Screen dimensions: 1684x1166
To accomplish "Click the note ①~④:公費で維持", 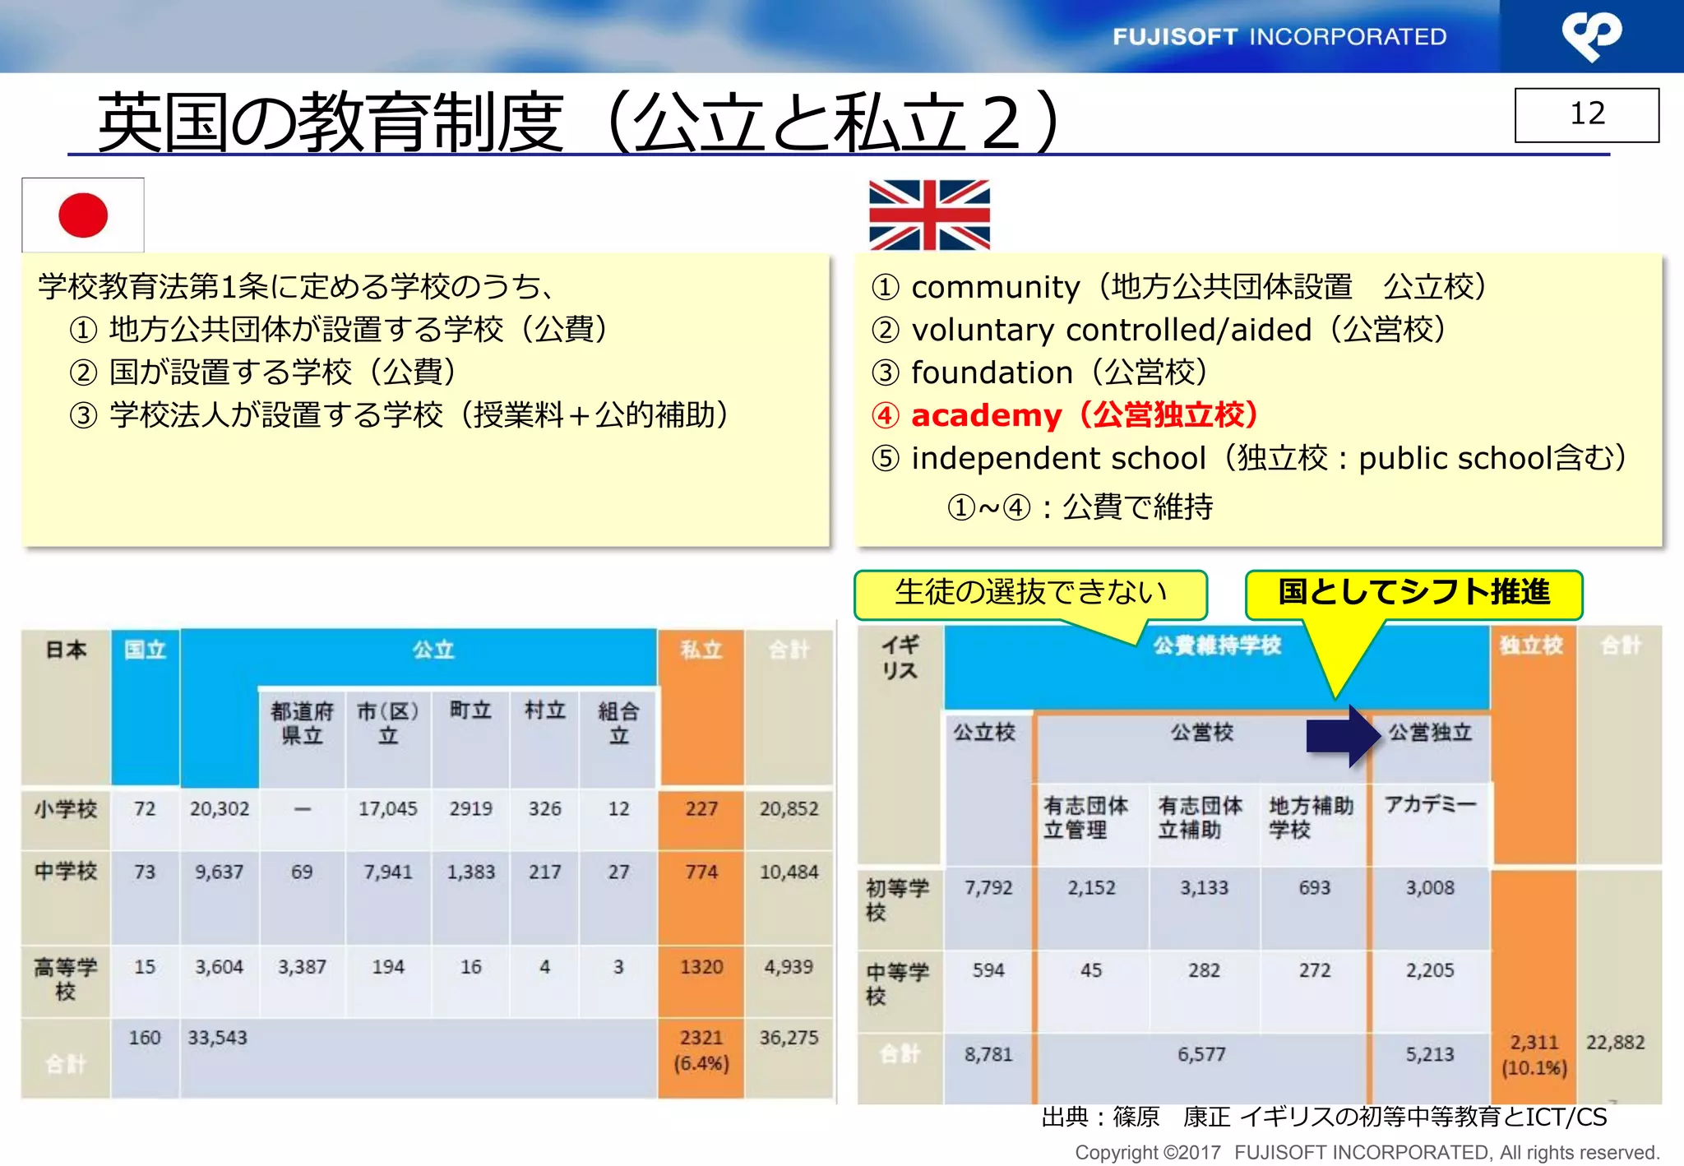I will [1080, 507].
